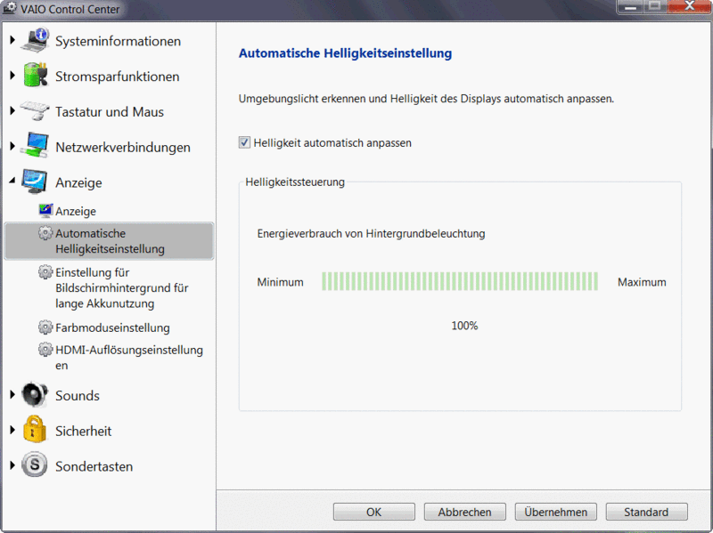713x533 pixels.
Task: Click the Tastatur und Maus keyboard icon
Action: 35,110
